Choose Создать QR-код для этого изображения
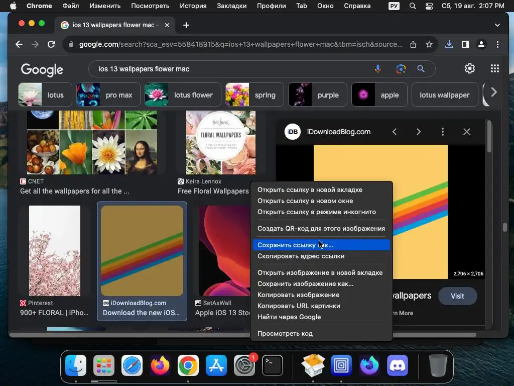This screenshot has height=386, width=514. (321, 229)
